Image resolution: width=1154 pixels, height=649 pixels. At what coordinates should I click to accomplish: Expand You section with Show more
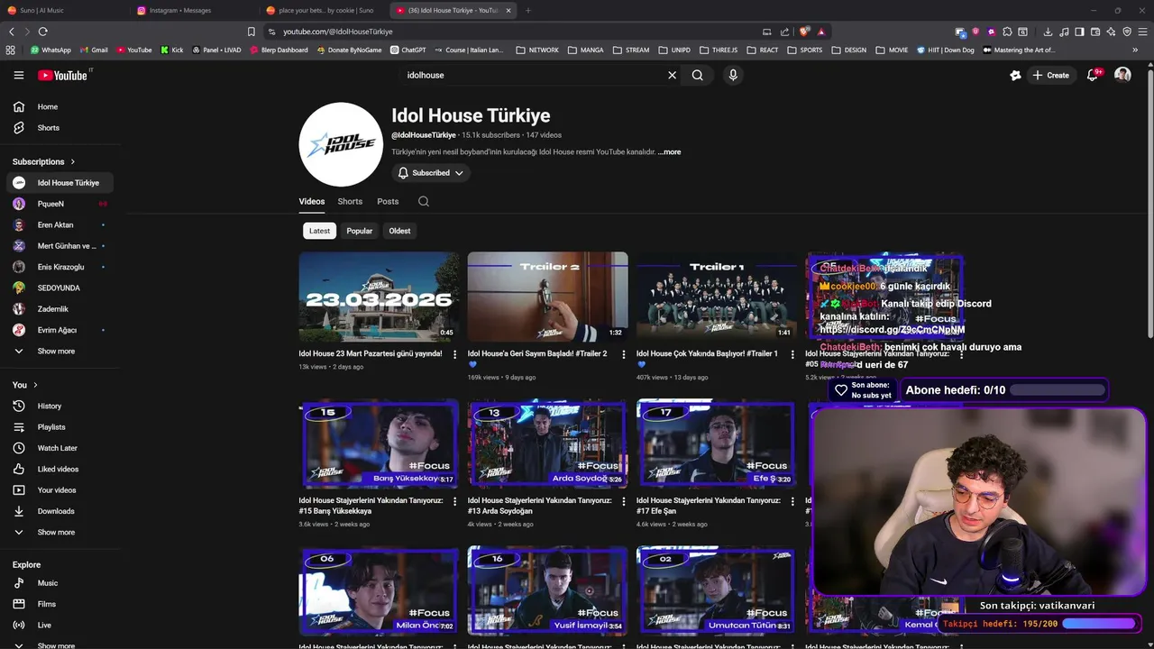coord(56,532)
